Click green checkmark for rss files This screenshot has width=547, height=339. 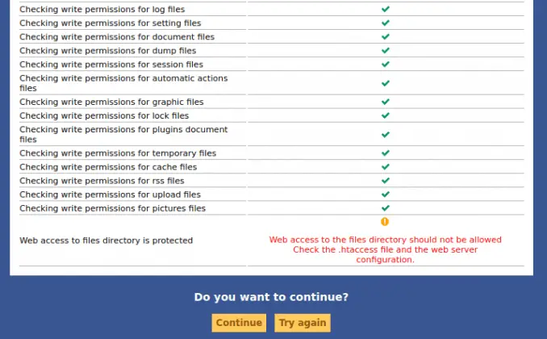[x=386, y=181]
